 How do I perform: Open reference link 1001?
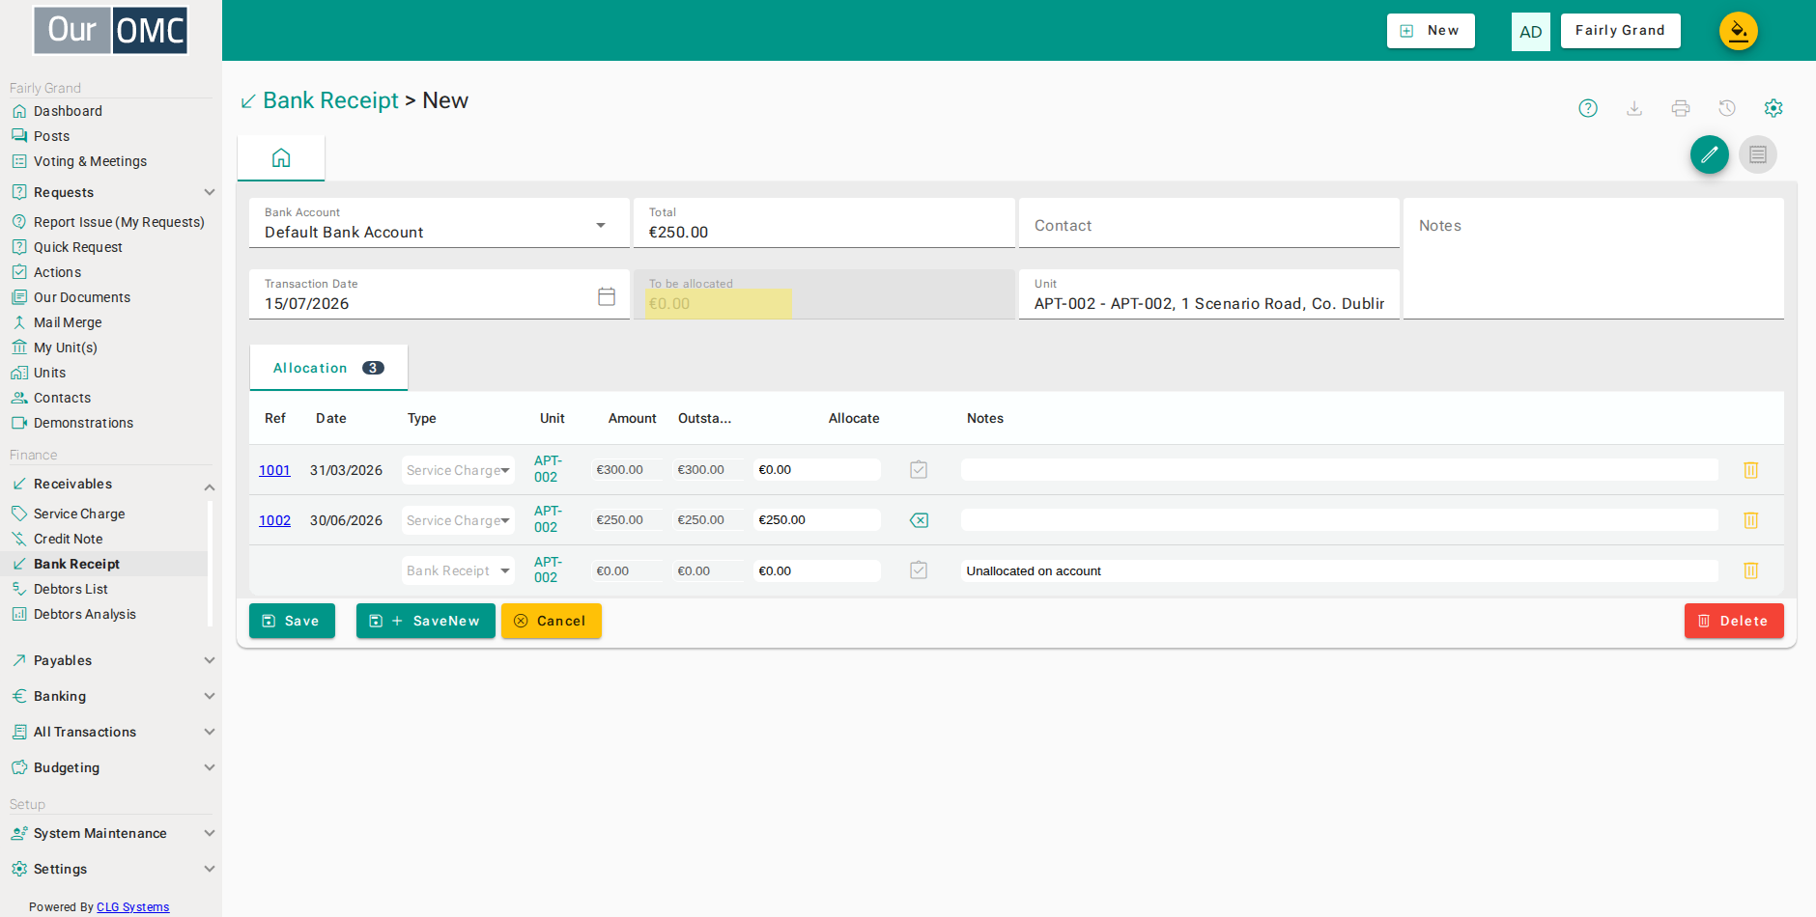[274, 470]
